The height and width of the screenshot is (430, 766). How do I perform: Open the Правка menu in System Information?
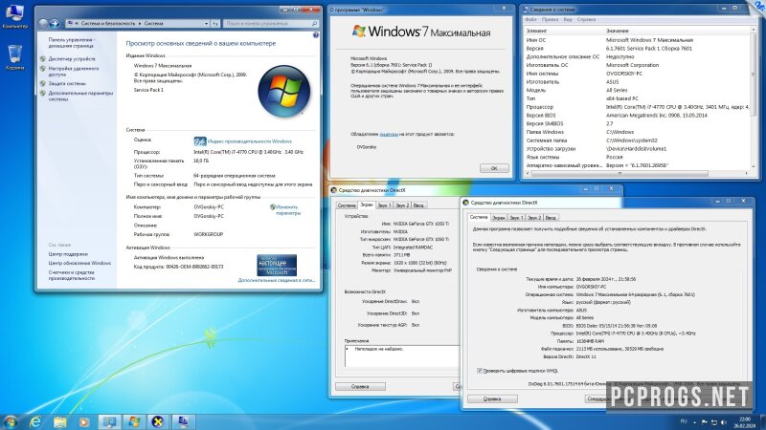coord(550,19)
